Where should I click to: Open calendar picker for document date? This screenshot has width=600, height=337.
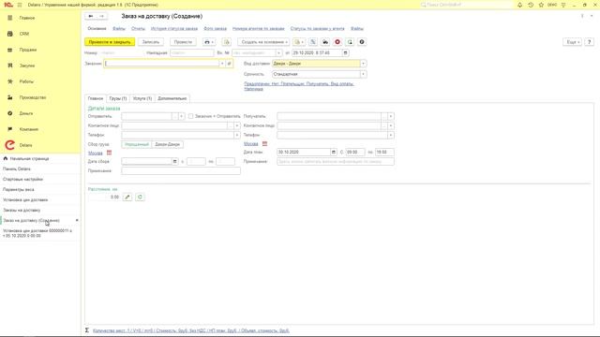click(x=345, y=53)
